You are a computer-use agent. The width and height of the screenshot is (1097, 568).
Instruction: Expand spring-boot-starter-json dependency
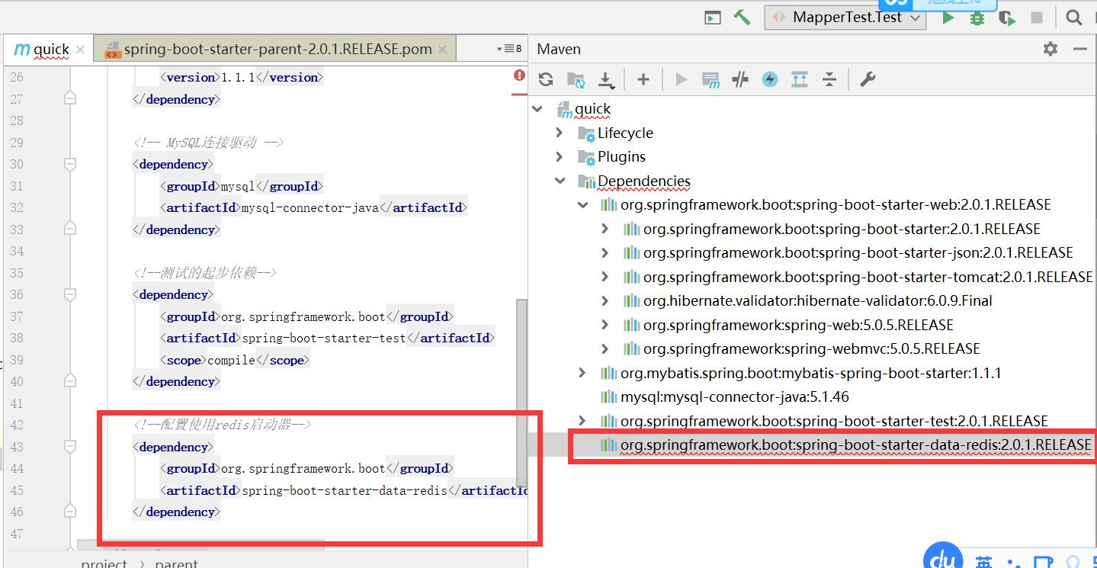pos(605,252)
